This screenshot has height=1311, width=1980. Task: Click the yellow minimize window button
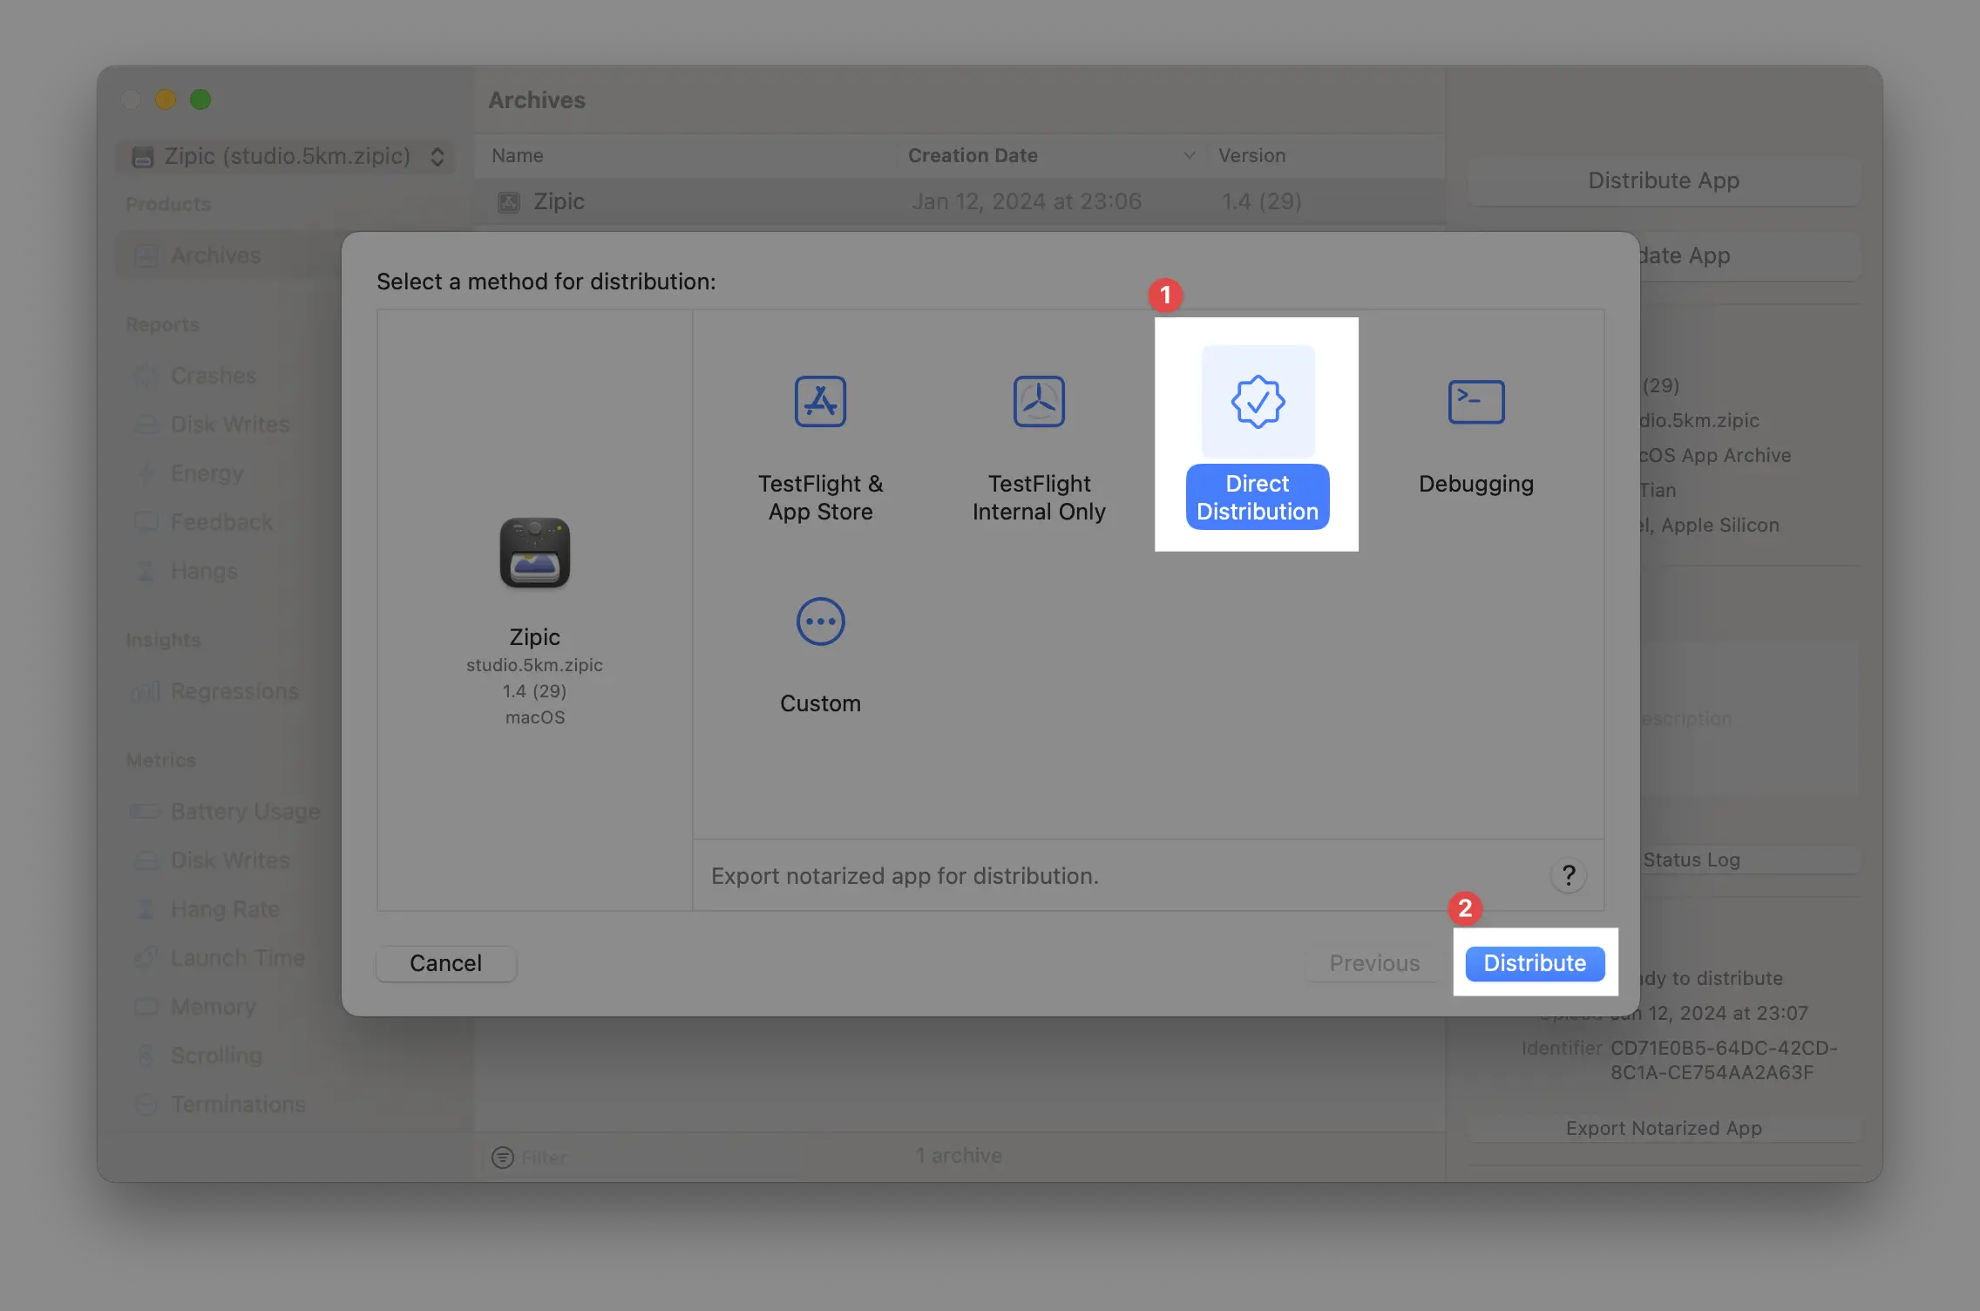point(166,99)
